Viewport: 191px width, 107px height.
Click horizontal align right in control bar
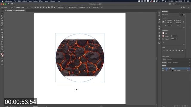coord(41,7)
